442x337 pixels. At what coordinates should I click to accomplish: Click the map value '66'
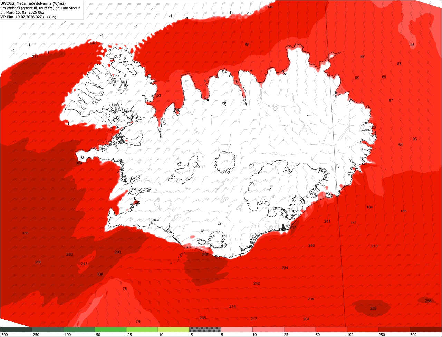[x=362, y=57]
